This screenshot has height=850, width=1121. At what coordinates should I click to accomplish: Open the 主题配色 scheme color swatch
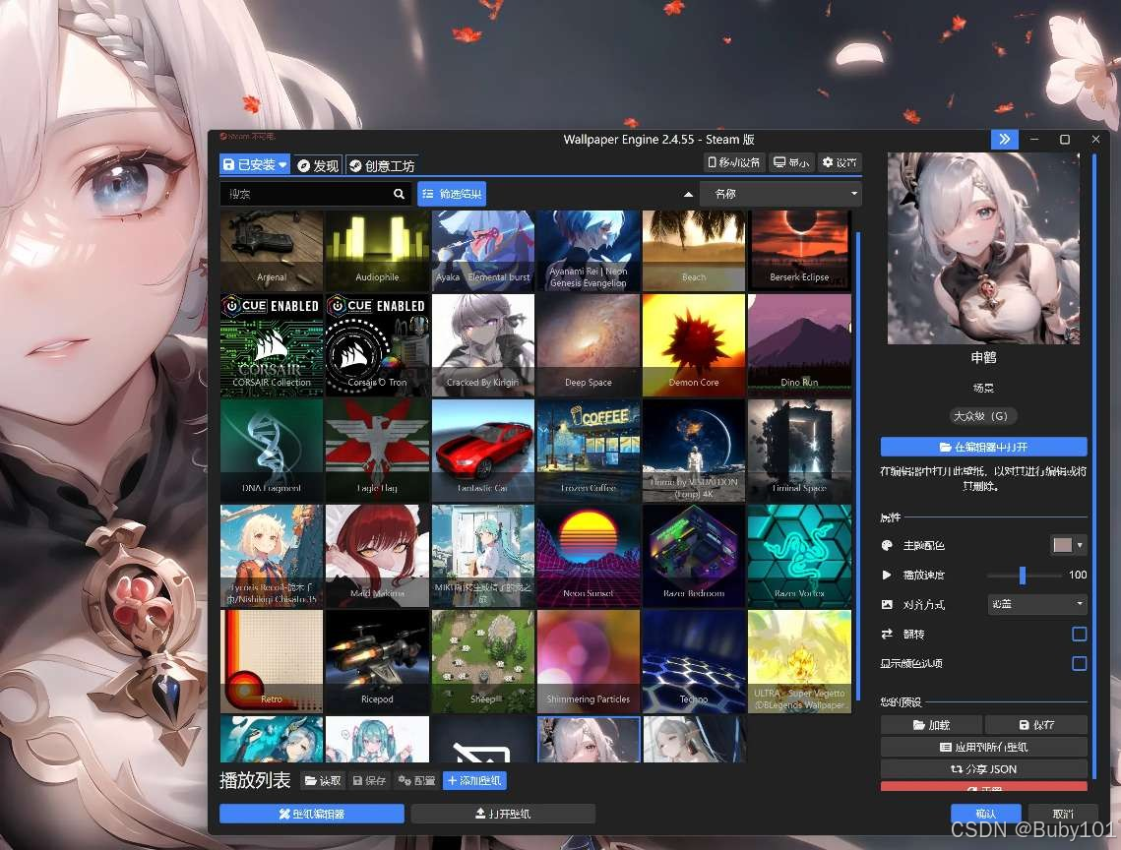pyautogui.click(x=1069, y=545)
